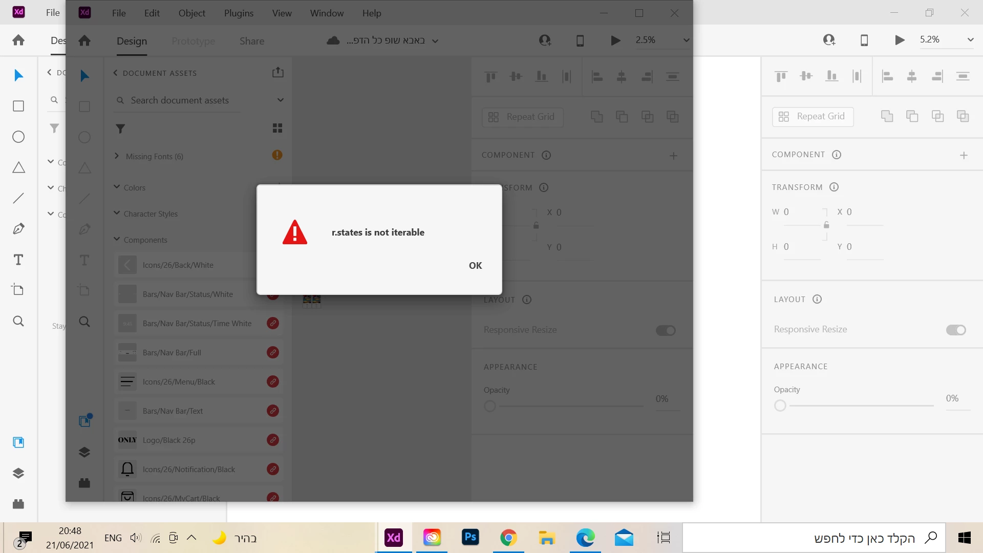Open the Plugins menu

pyautogui.click(x=239, y=13)
